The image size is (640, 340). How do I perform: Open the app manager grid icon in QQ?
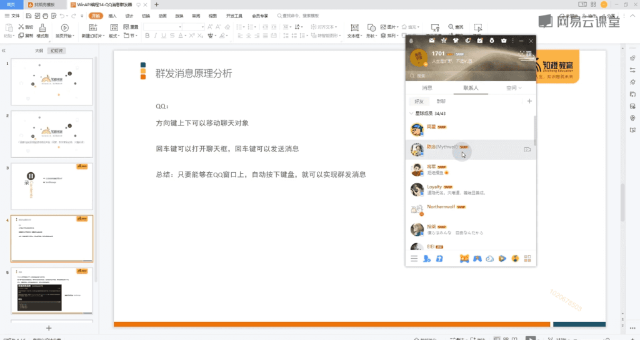(x=527, y=258)
